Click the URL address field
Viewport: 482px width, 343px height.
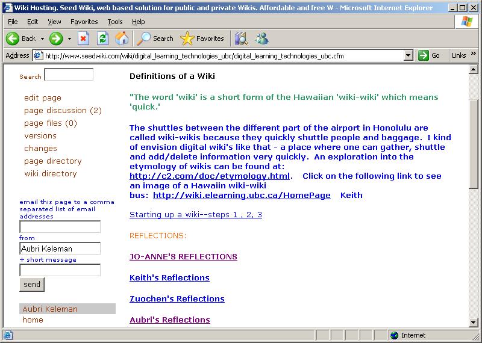pyautogui.click(x=224, y=55)
